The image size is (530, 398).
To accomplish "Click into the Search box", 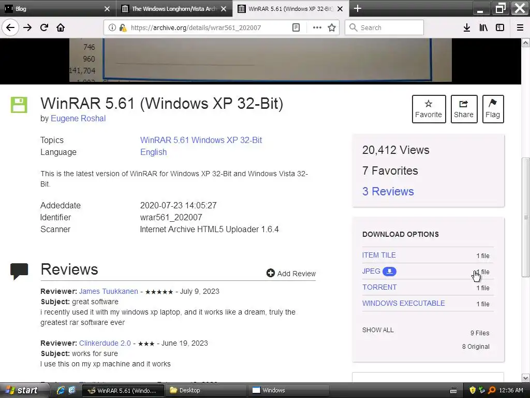I will pos(384,27).
